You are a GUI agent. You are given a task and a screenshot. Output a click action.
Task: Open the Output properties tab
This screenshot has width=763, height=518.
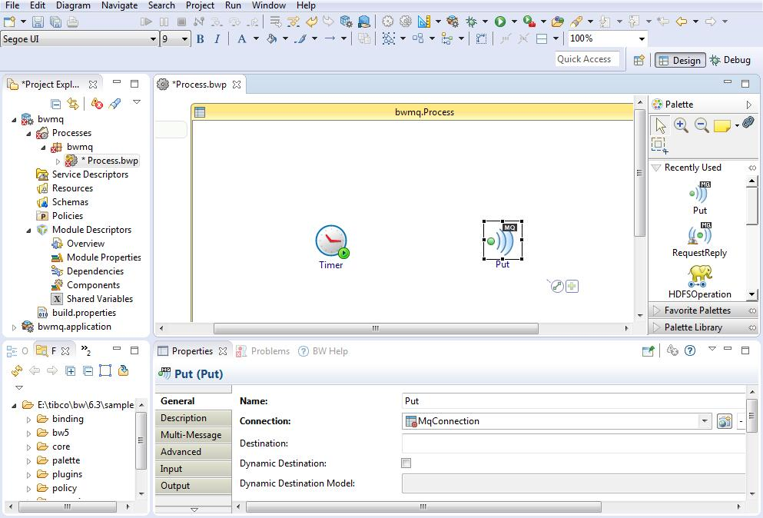[x=193, y=486]
